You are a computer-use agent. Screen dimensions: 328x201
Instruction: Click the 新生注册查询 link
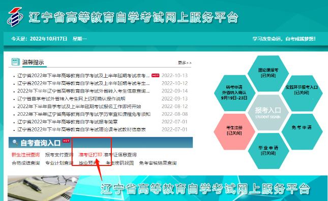pyautogui.click(x=25, y=155)
